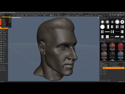Expand the room selector dropdown showing Paint
The image size is (125, 94).
pyautogui.click(x=7, y=14)
